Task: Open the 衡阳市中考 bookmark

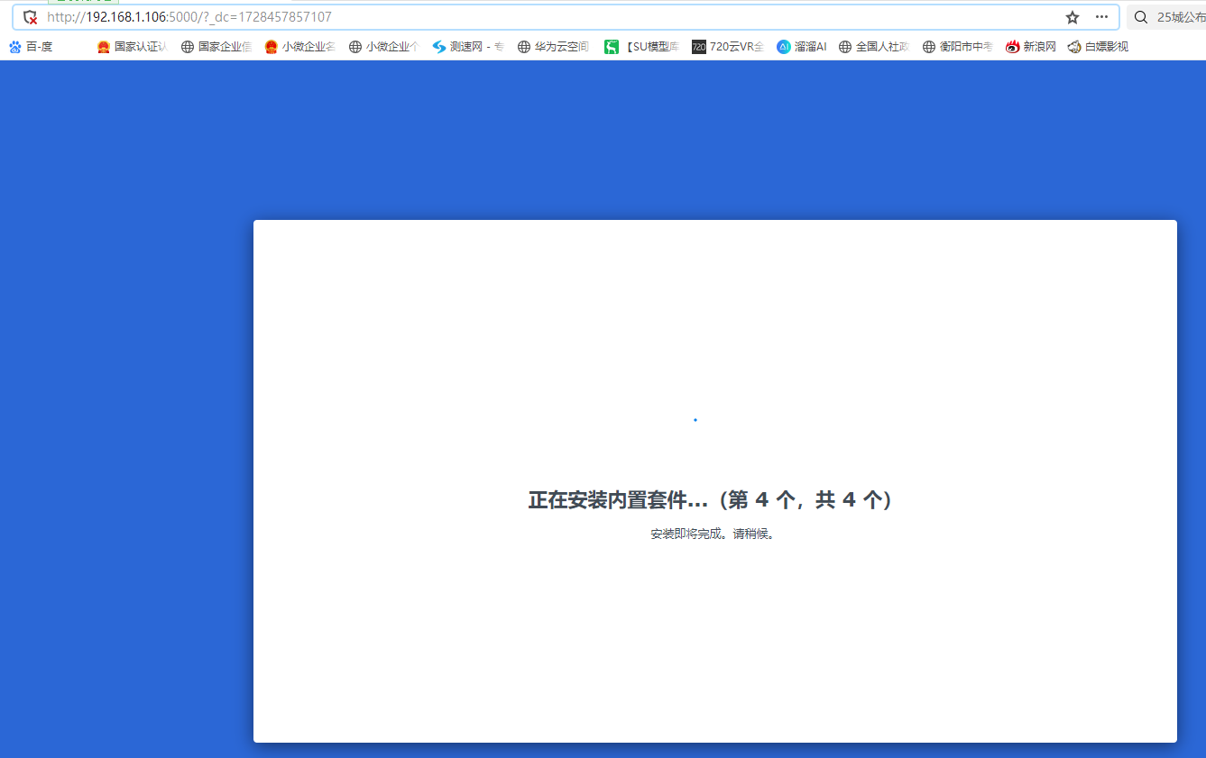Action: point(957,47)
